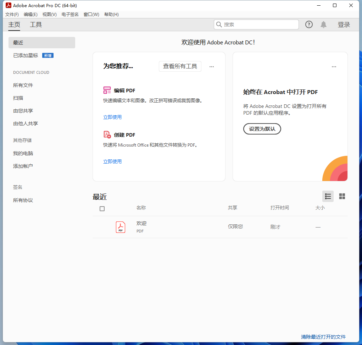Open the 电子签名 menu
Screen dimensions: 362x345
tap(70, 14)
